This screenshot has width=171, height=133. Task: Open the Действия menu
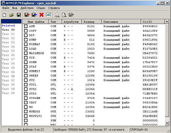[27, 8]
